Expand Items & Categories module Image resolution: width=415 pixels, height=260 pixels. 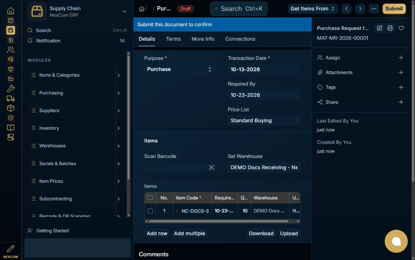pos(118,75)
